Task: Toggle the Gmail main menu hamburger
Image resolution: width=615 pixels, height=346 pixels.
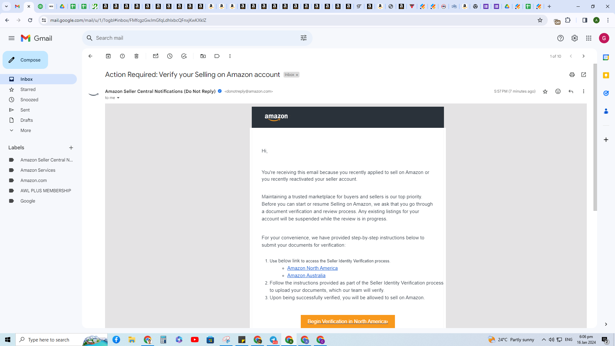Action: 12,38
